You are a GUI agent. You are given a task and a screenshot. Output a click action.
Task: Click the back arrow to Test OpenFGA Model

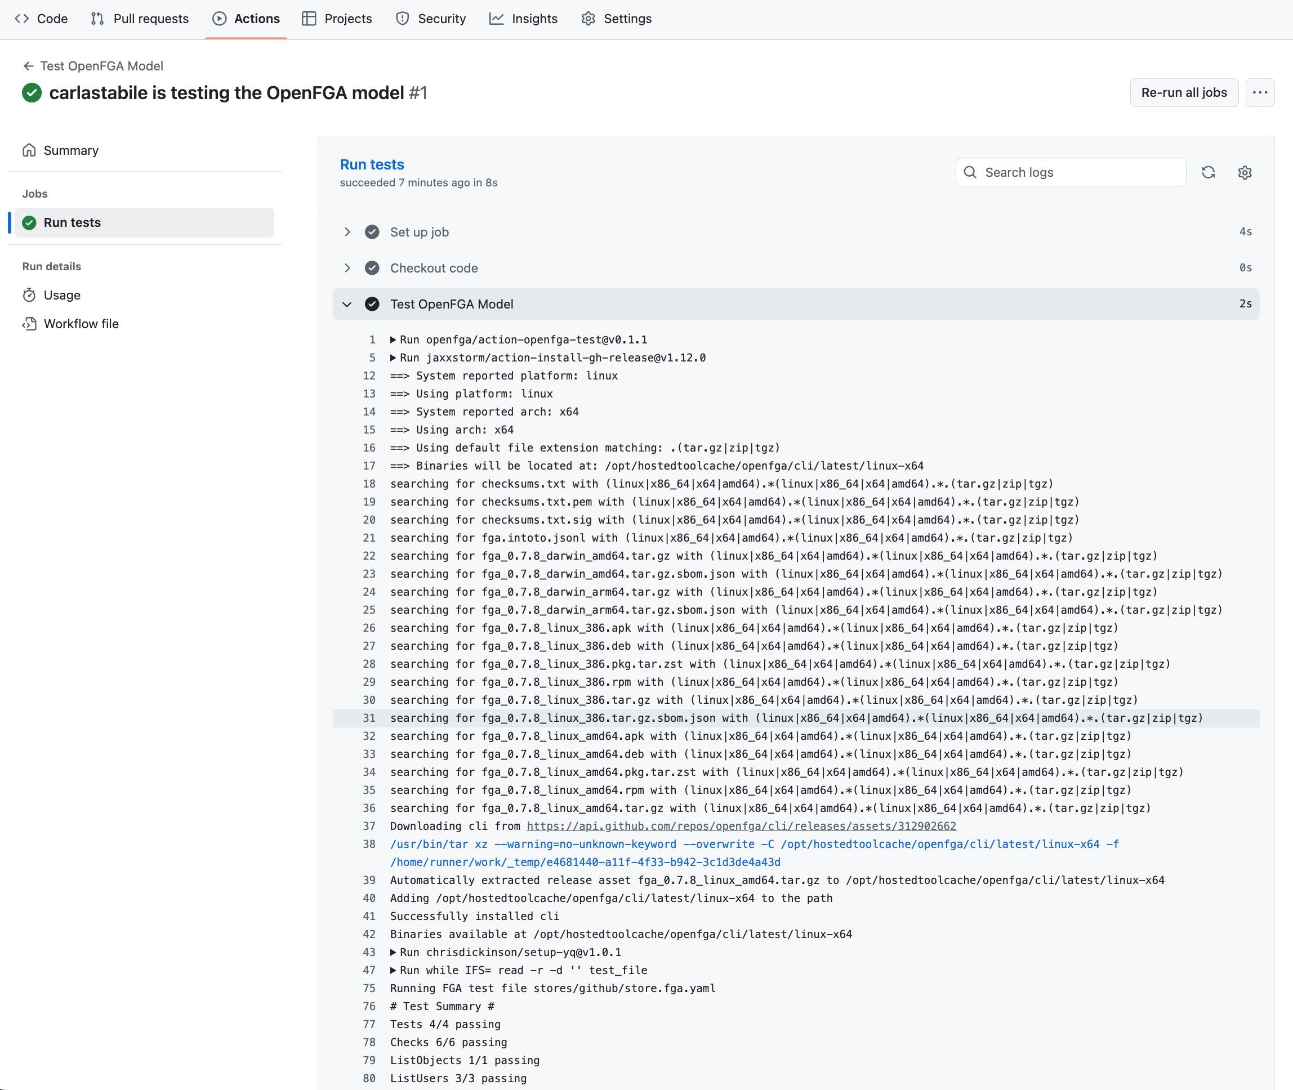coord(29,65)
